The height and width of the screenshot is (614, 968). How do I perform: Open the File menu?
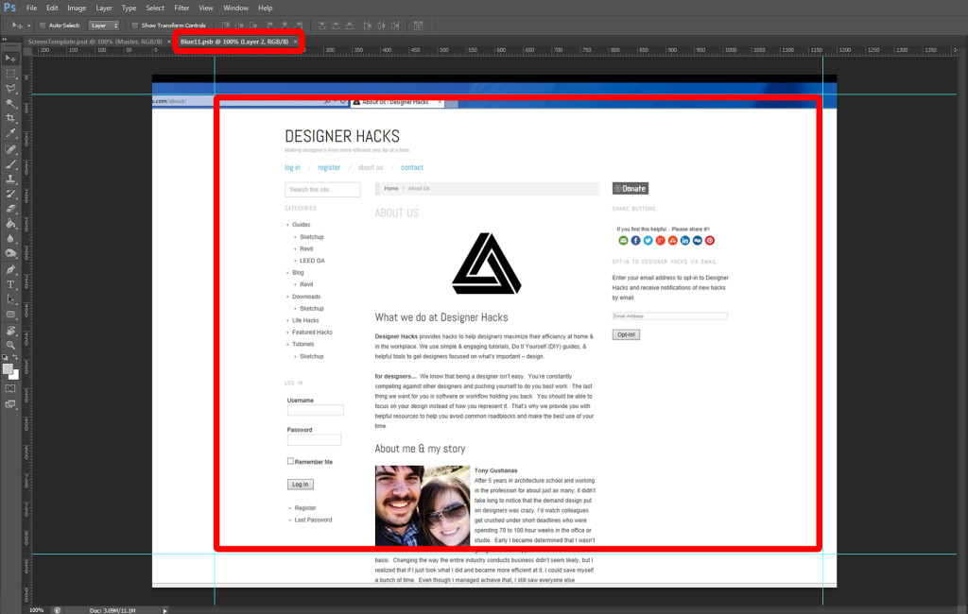click(x=31, y=8)
